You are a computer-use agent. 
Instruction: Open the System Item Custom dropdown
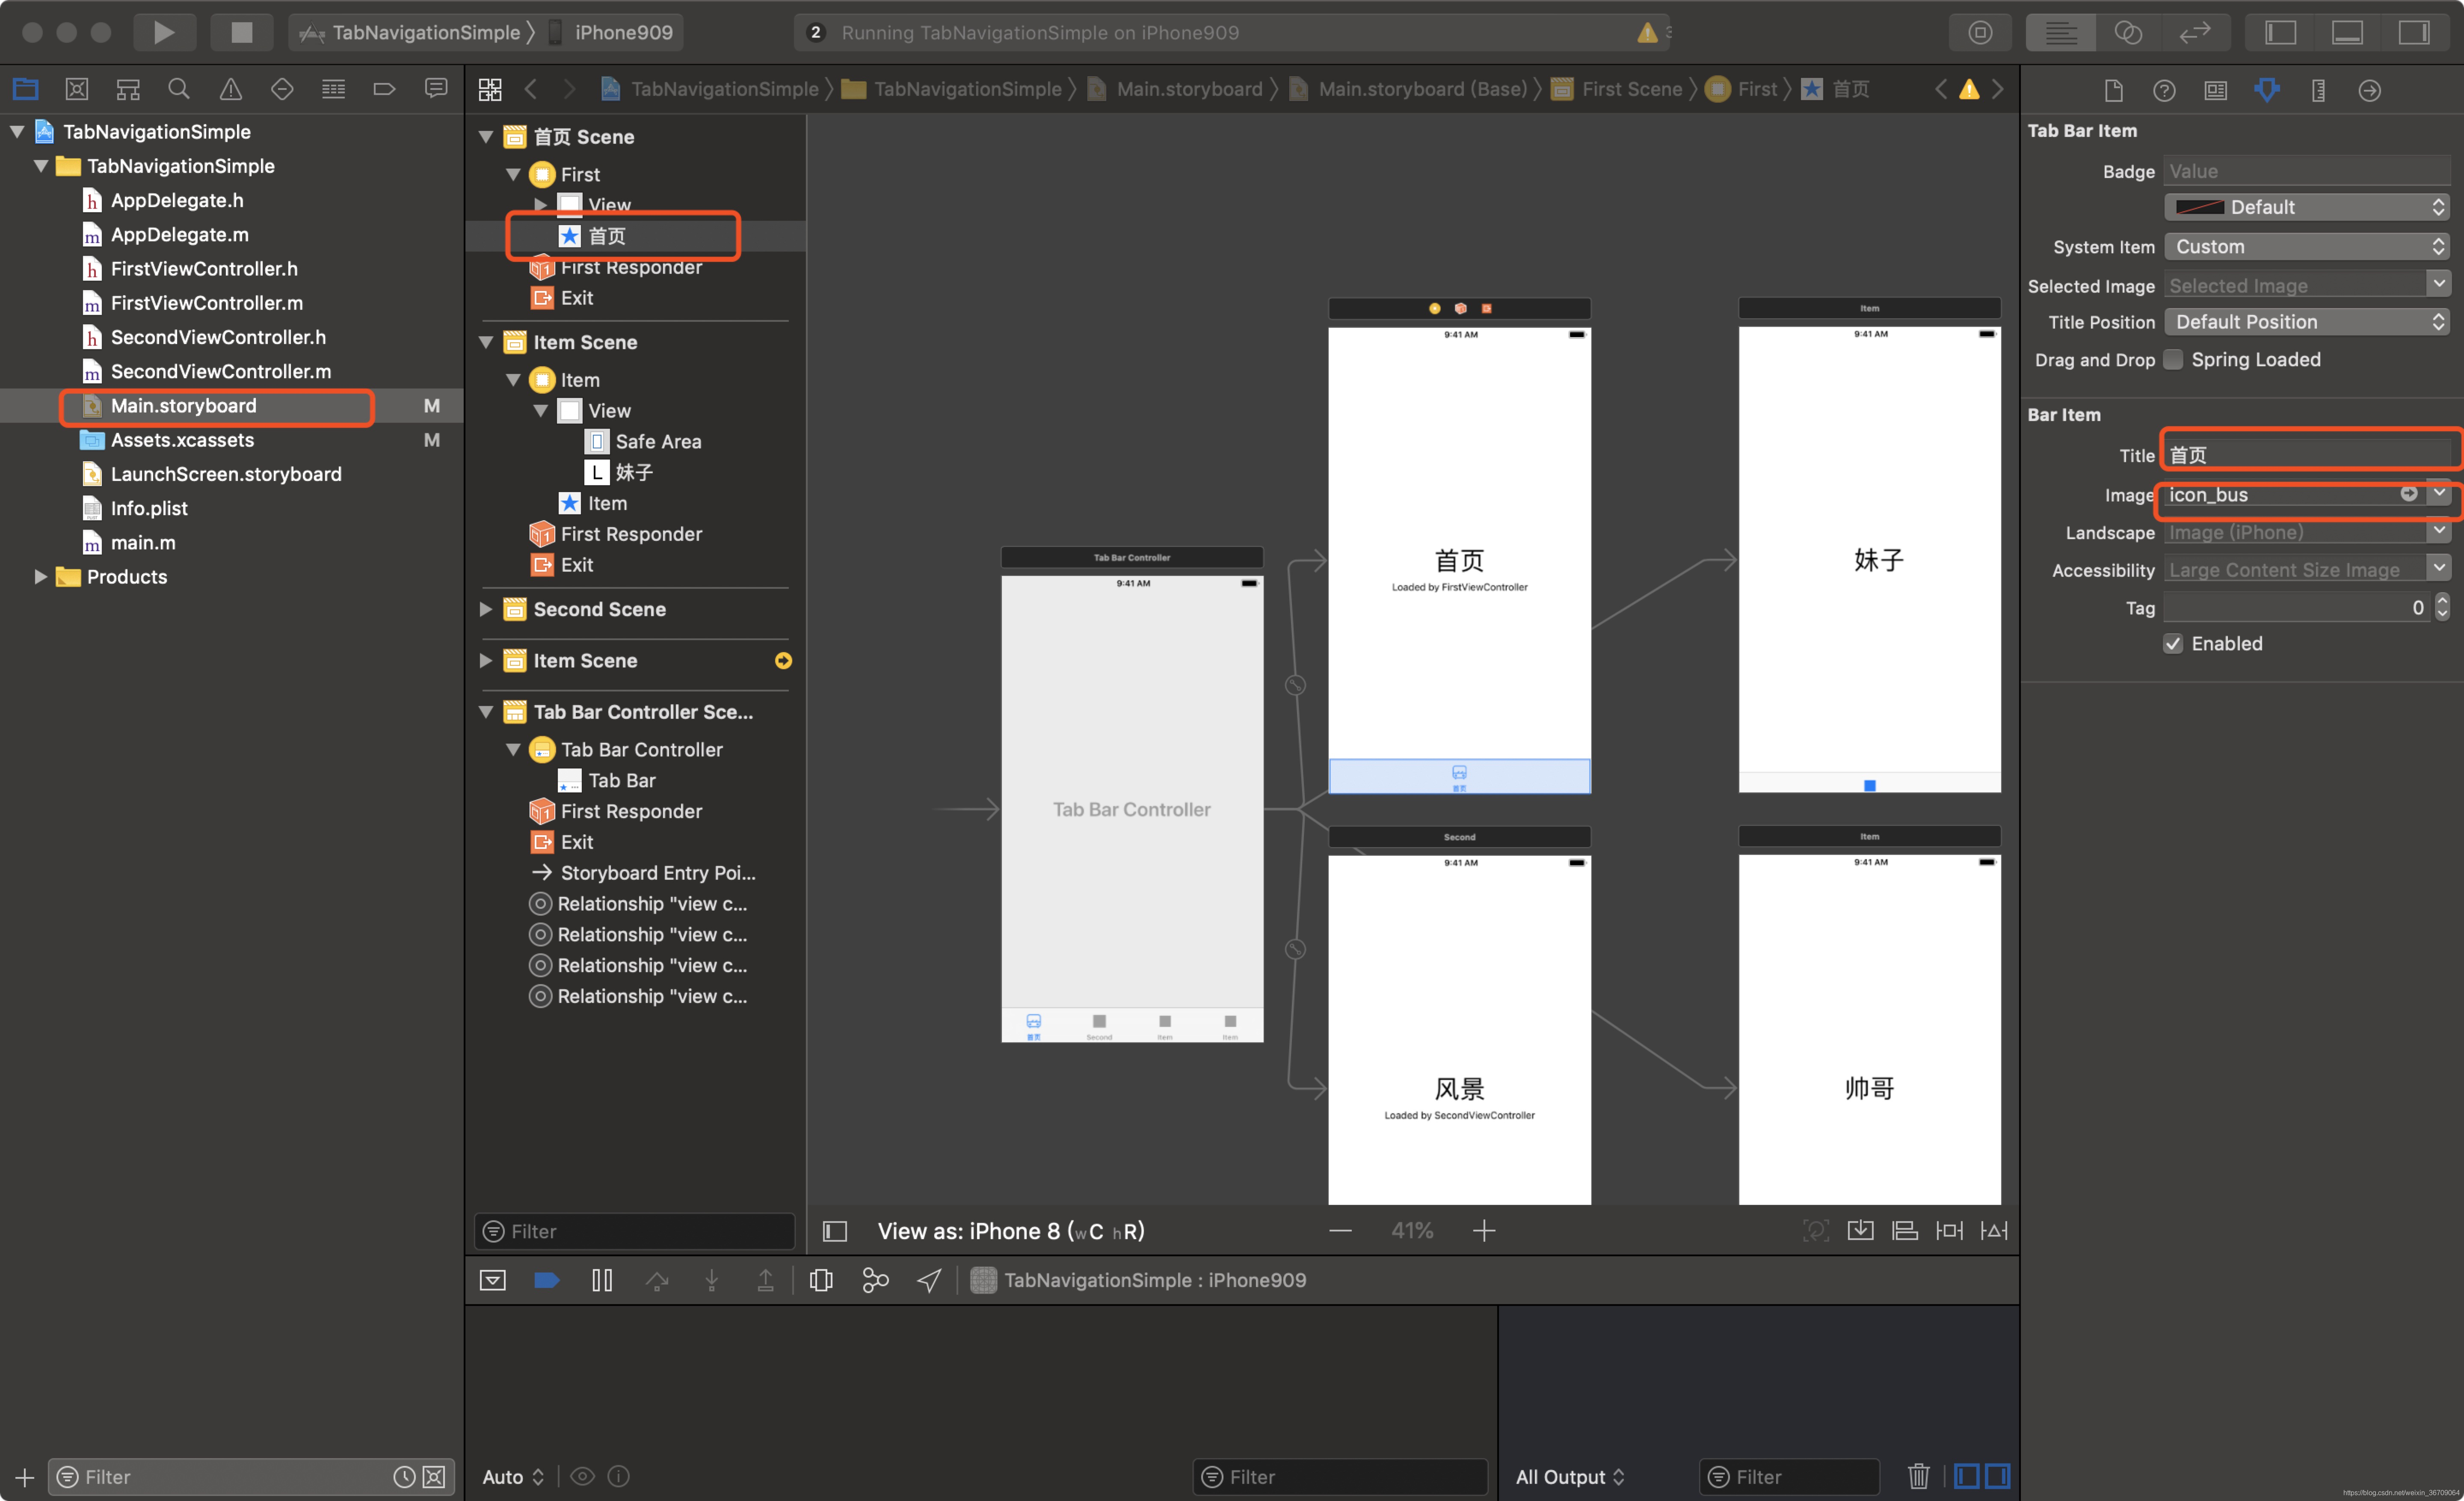coord(2306,246)
